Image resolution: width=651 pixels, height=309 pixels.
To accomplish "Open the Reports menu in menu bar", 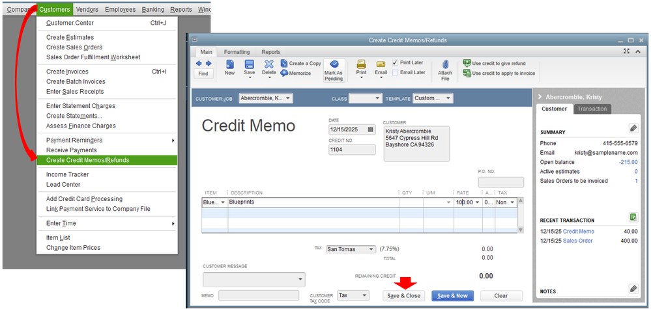I will pyautogui.click(x=181, y=9).
